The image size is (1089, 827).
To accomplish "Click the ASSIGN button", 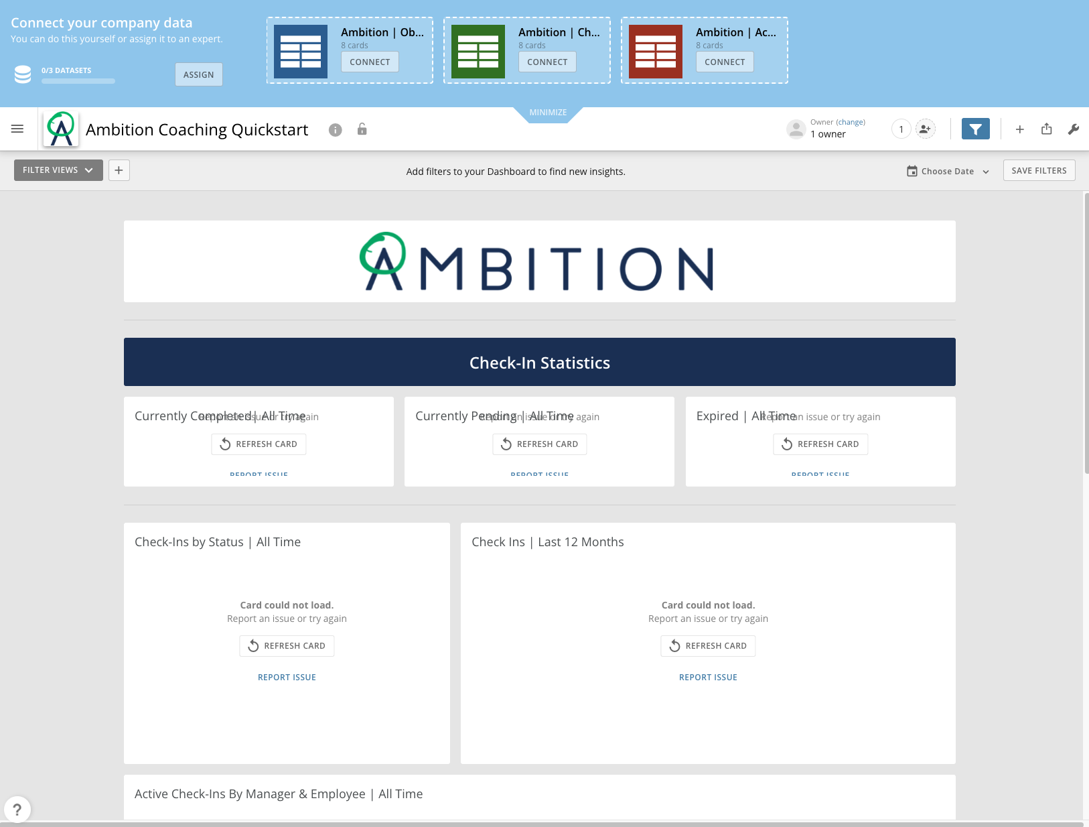I will click(x=199, y=74).
